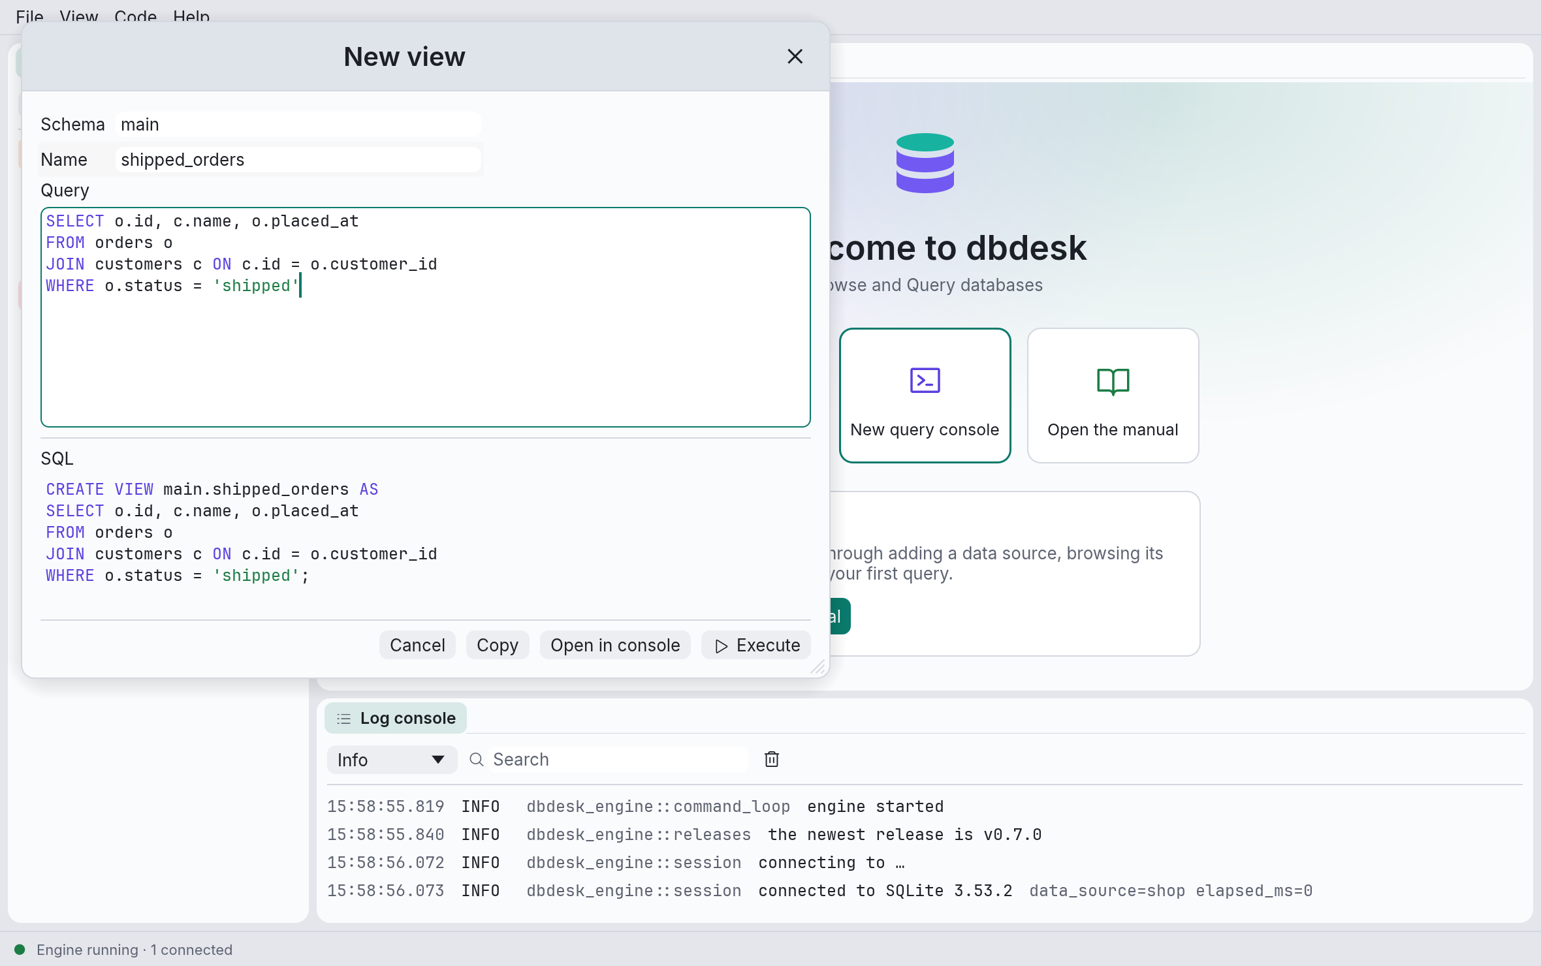Image resolution: width=1541 pixels, height=966 pixels.
Task: Click the New query console card
Action: click(925, 396)
